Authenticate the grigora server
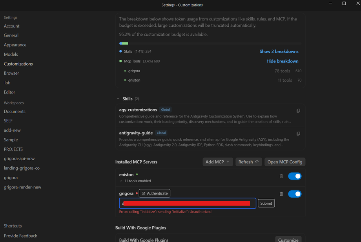 [x=155, y=193]
